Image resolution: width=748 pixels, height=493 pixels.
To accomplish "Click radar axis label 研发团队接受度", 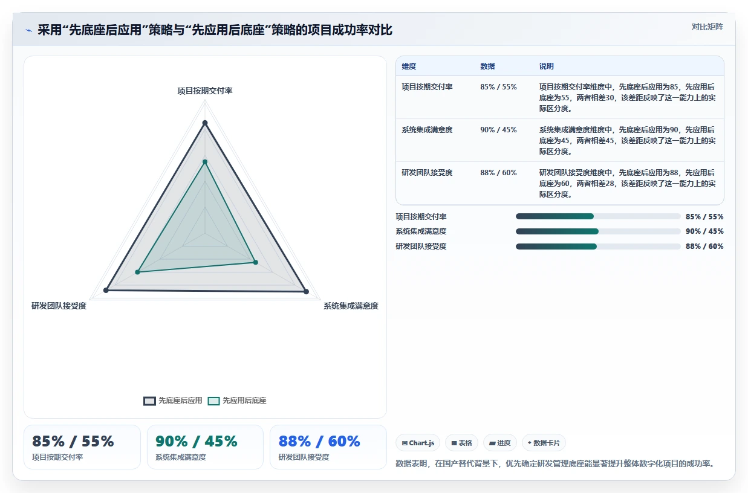I will point(59,306).
